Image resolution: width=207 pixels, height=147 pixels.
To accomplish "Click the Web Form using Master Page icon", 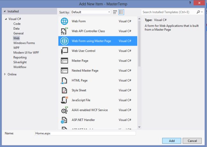I will point(64,41).
